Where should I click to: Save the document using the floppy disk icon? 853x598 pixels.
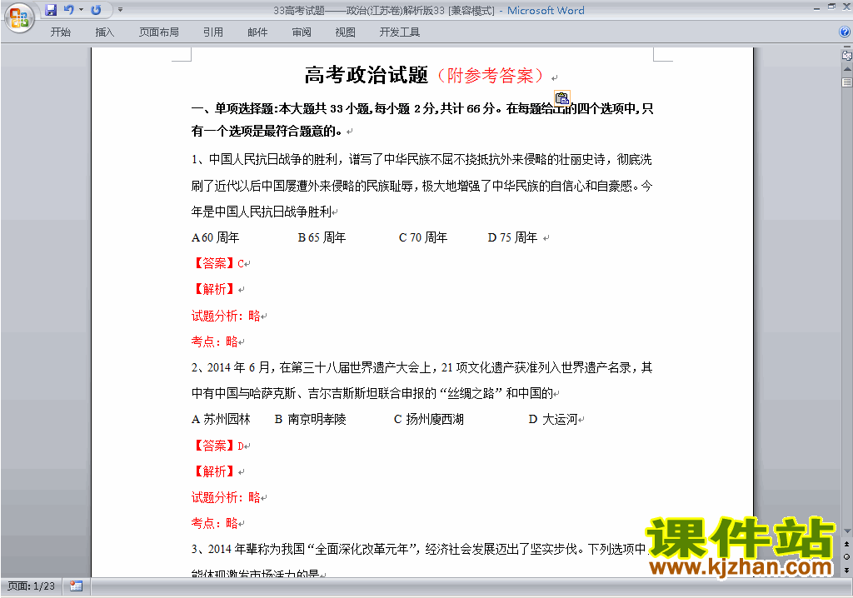tap(51, 10)
